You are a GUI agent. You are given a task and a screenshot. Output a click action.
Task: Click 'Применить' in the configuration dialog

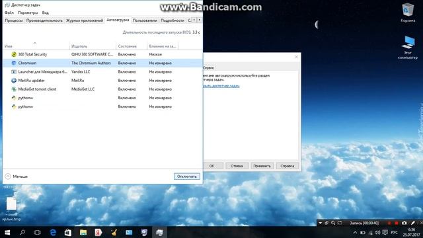(262, 166)
